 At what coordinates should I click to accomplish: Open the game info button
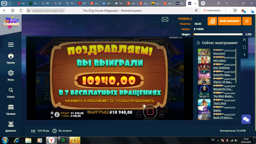tap(57, 115)
